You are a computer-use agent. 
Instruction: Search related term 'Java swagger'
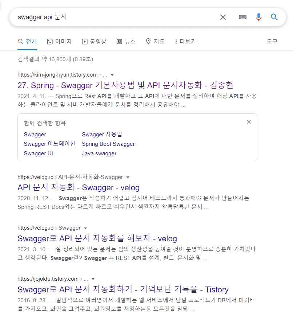[99, 154]
